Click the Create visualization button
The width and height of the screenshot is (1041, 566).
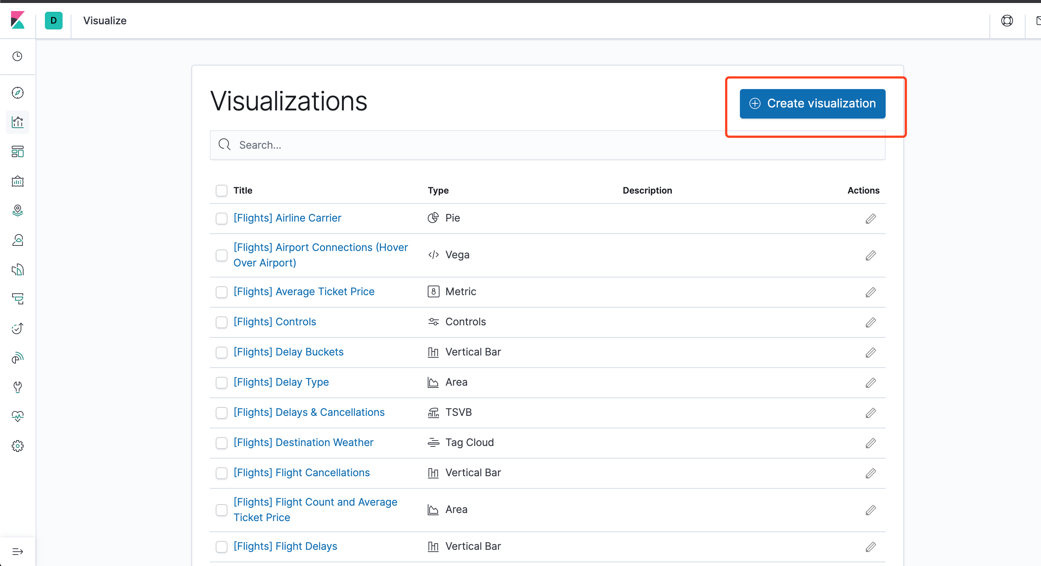coord(812,103)
